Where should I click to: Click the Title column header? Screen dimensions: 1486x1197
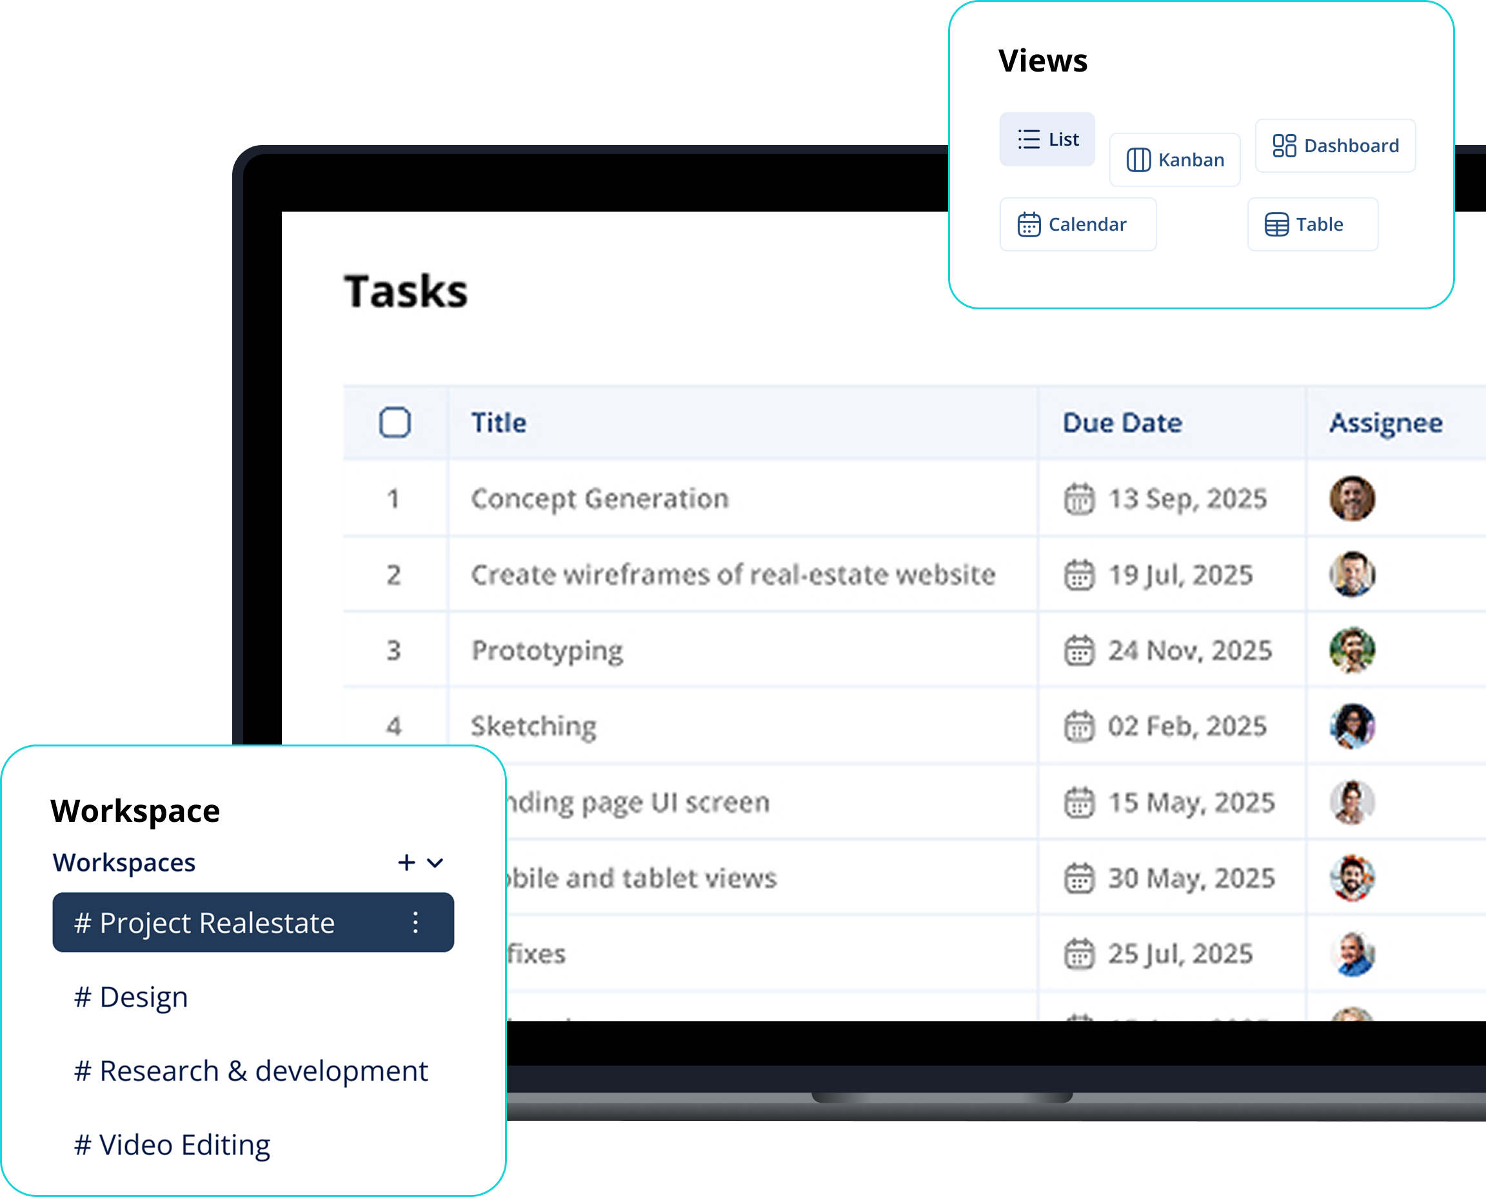pyautogui.click(x=498, y=423)
